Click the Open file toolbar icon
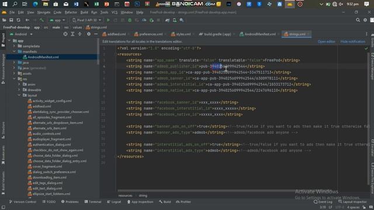The image size is (374, 210). point(4,20)
